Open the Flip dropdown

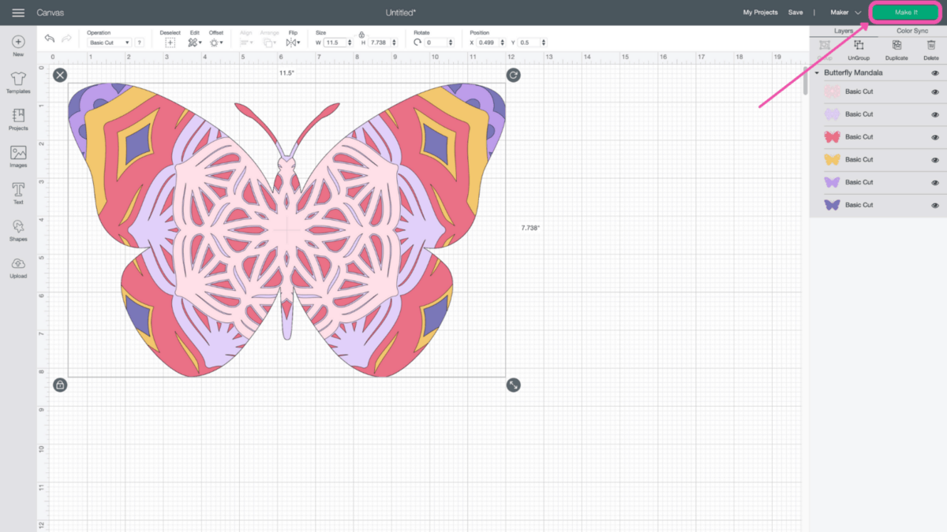292,43
